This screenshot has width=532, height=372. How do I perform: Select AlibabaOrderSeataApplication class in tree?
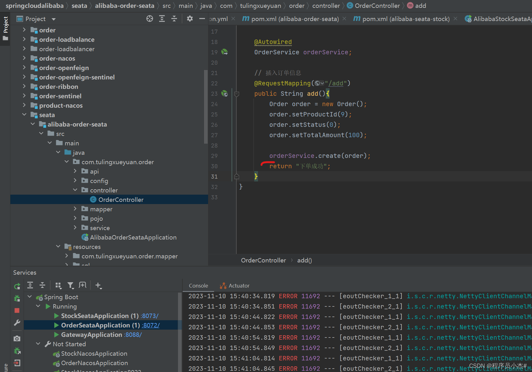click(133, 237)
